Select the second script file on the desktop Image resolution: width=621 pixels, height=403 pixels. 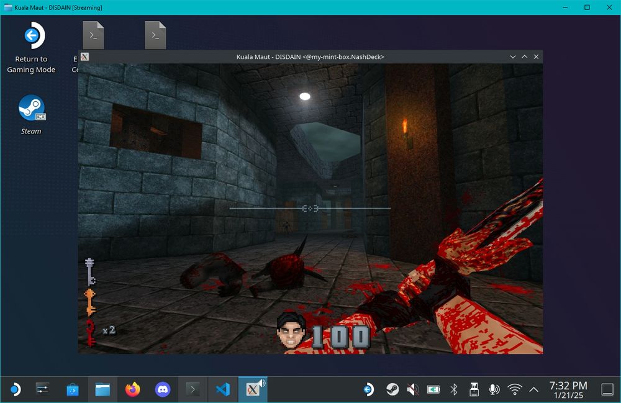click(x=155, y=35)
